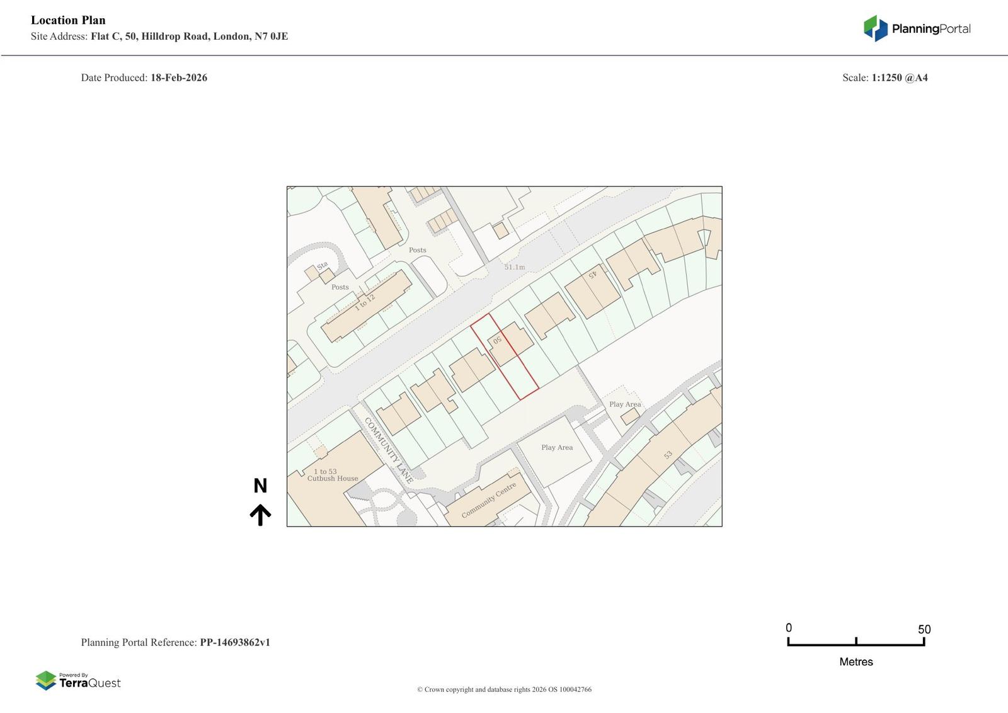Click the '1 to 12' building label
The width and height of the screenshot is (1008, 713).
(364, 302)
